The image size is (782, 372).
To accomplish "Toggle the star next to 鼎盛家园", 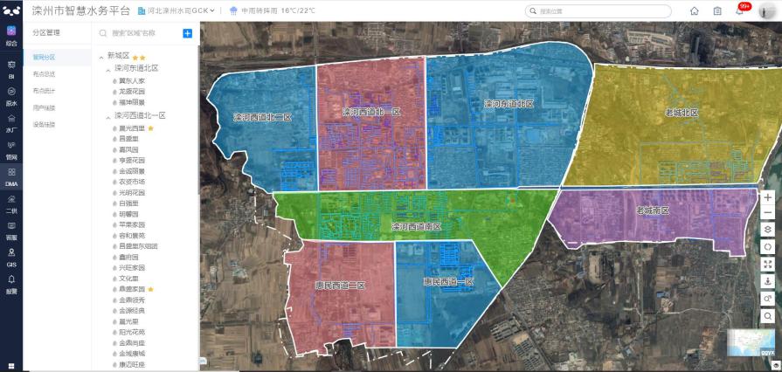I will tap(150, 289).
